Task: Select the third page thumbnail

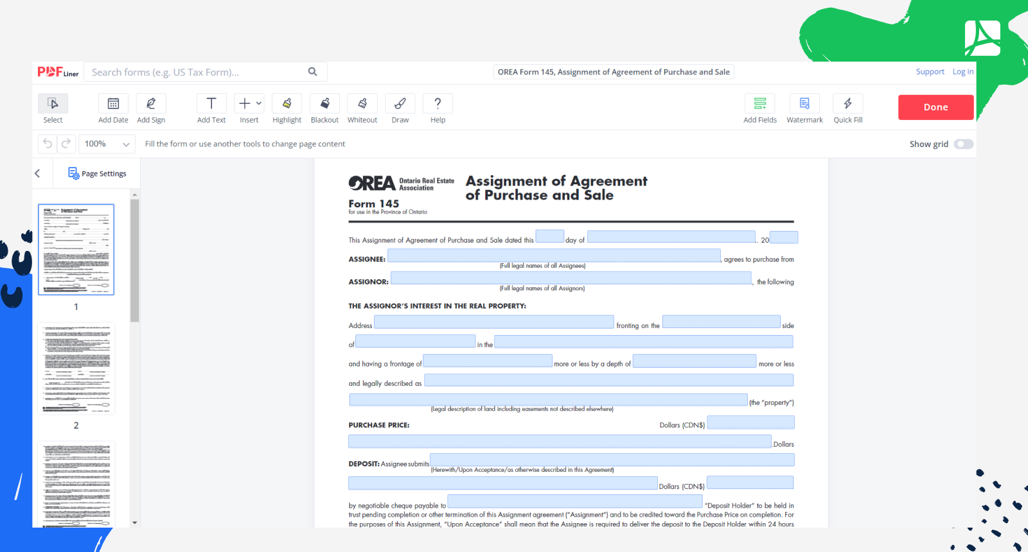Action: click(x=76, y=484)
